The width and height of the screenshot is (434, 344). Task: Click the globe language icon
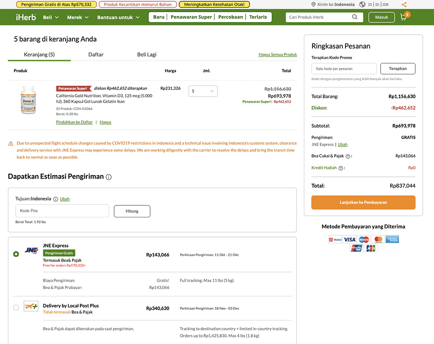(x=362, y=4)
